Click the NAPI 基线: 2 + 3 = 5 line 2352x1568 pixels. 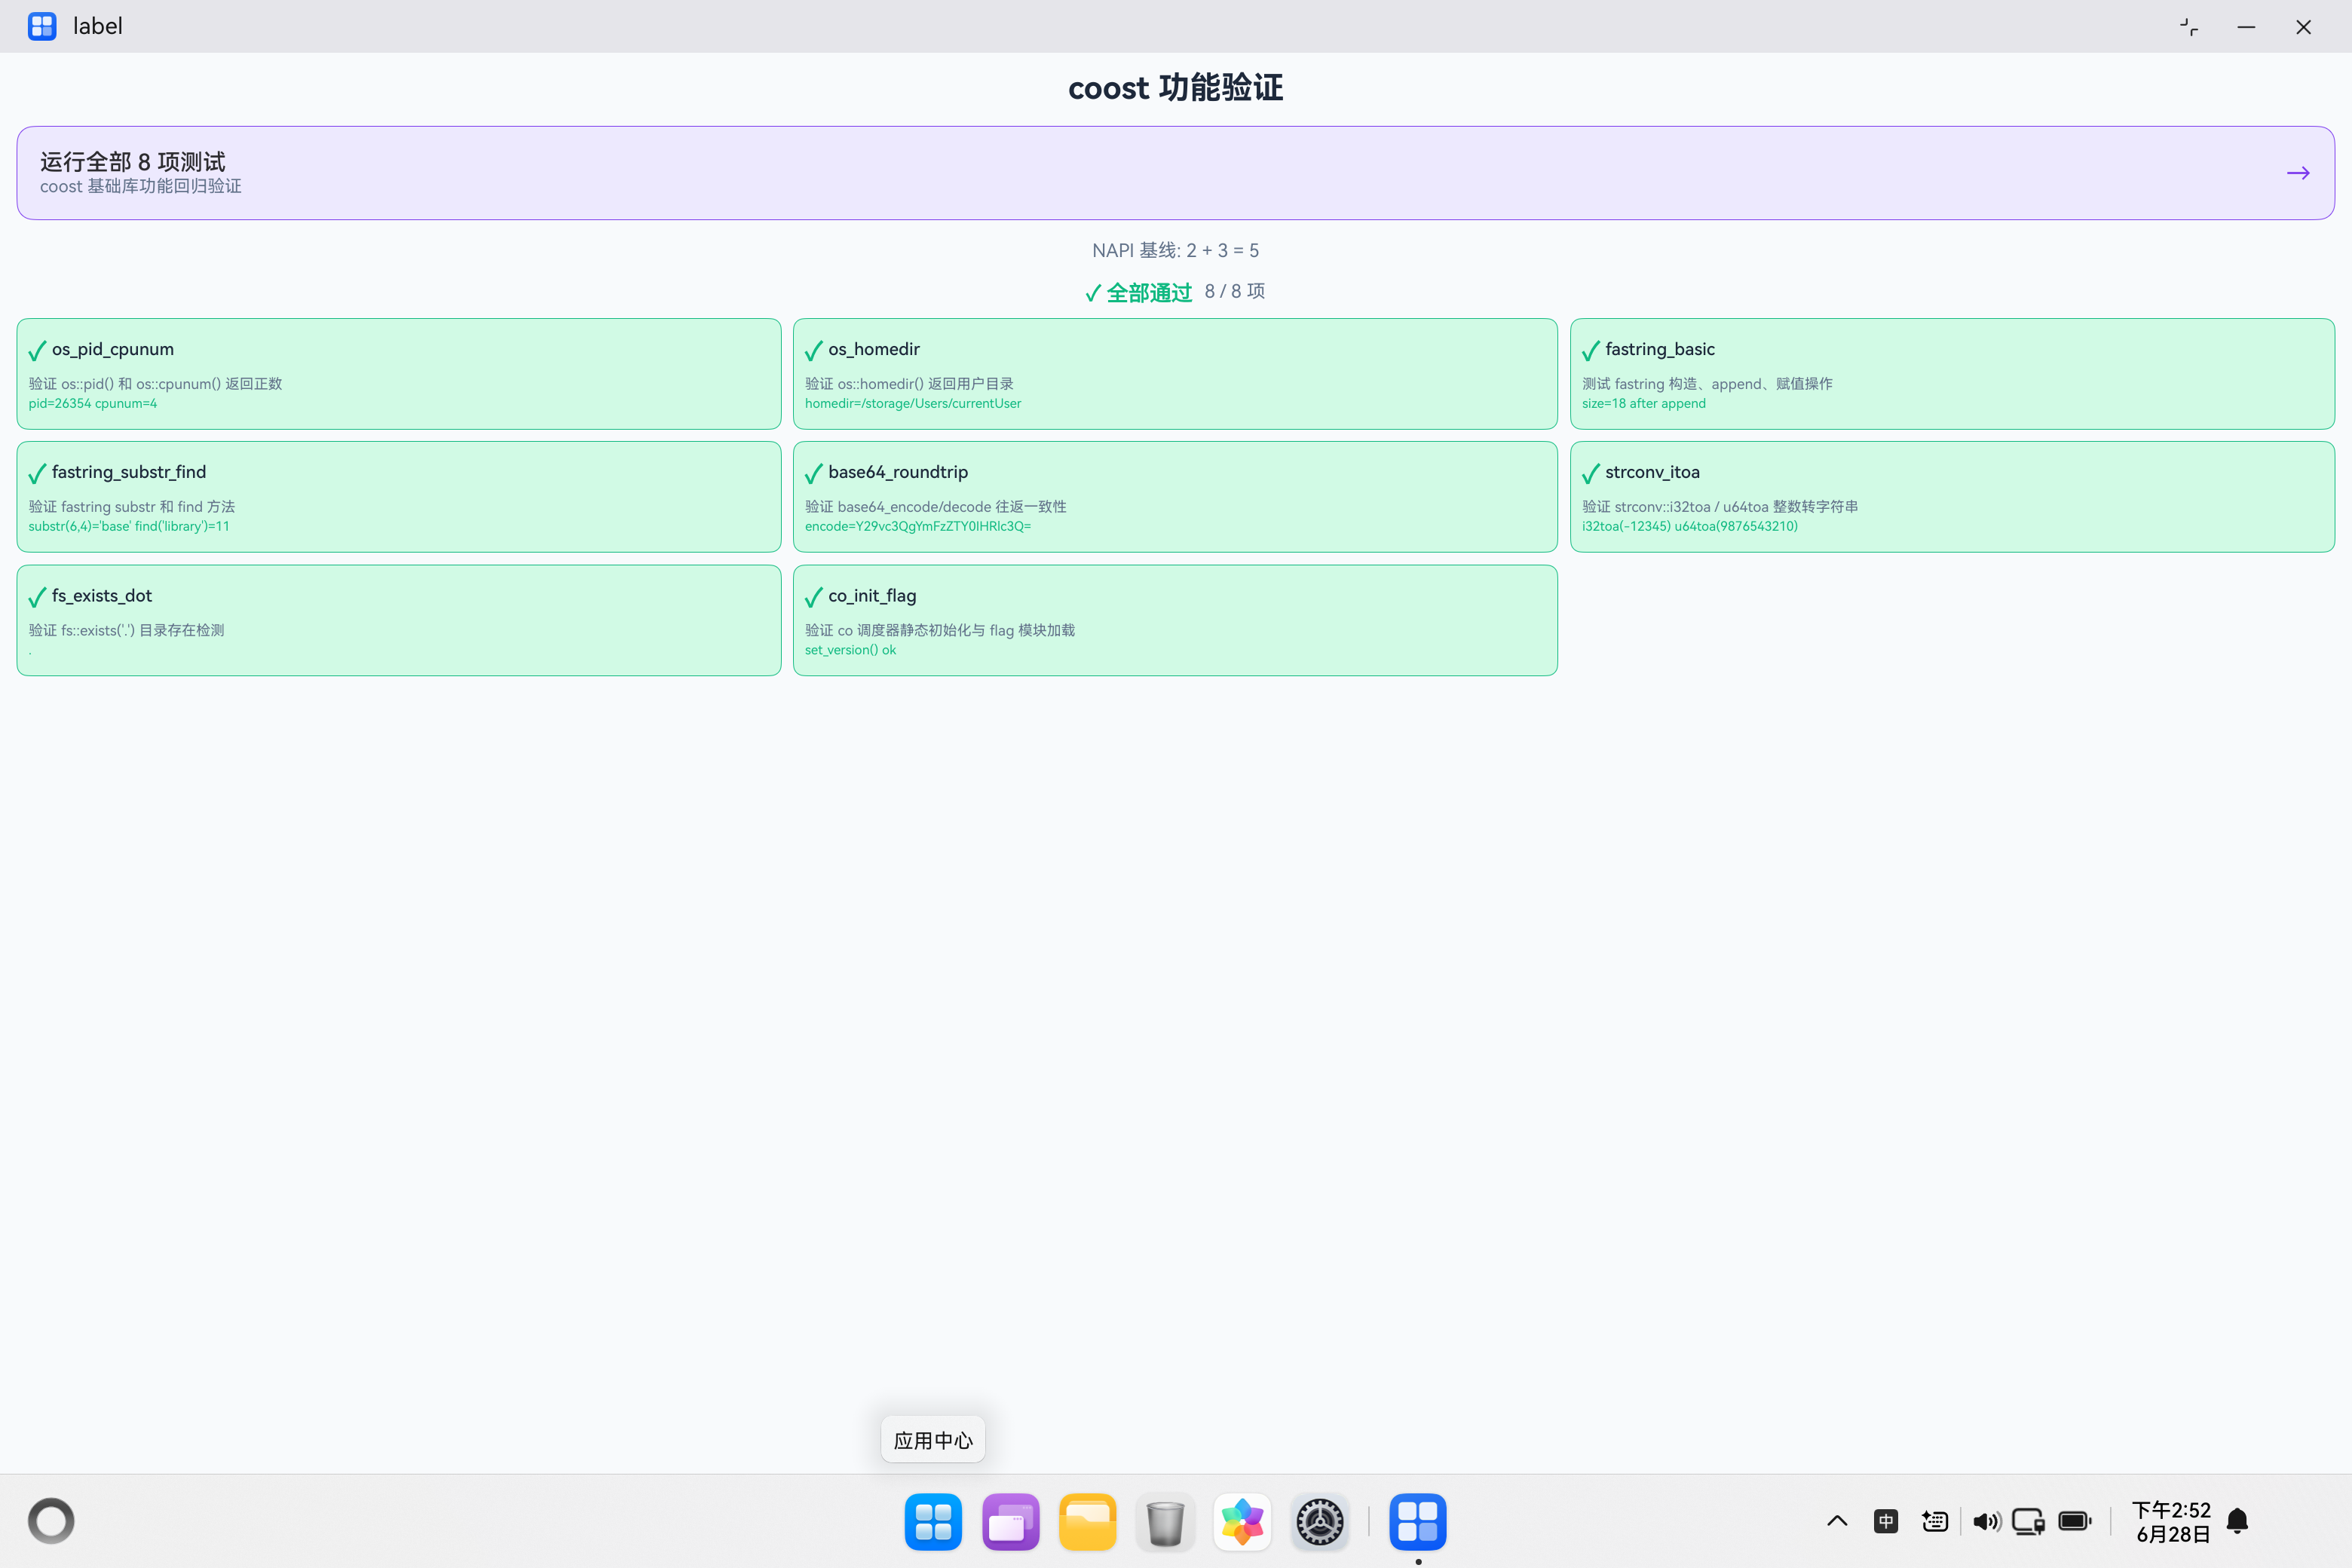point(1175,250)
